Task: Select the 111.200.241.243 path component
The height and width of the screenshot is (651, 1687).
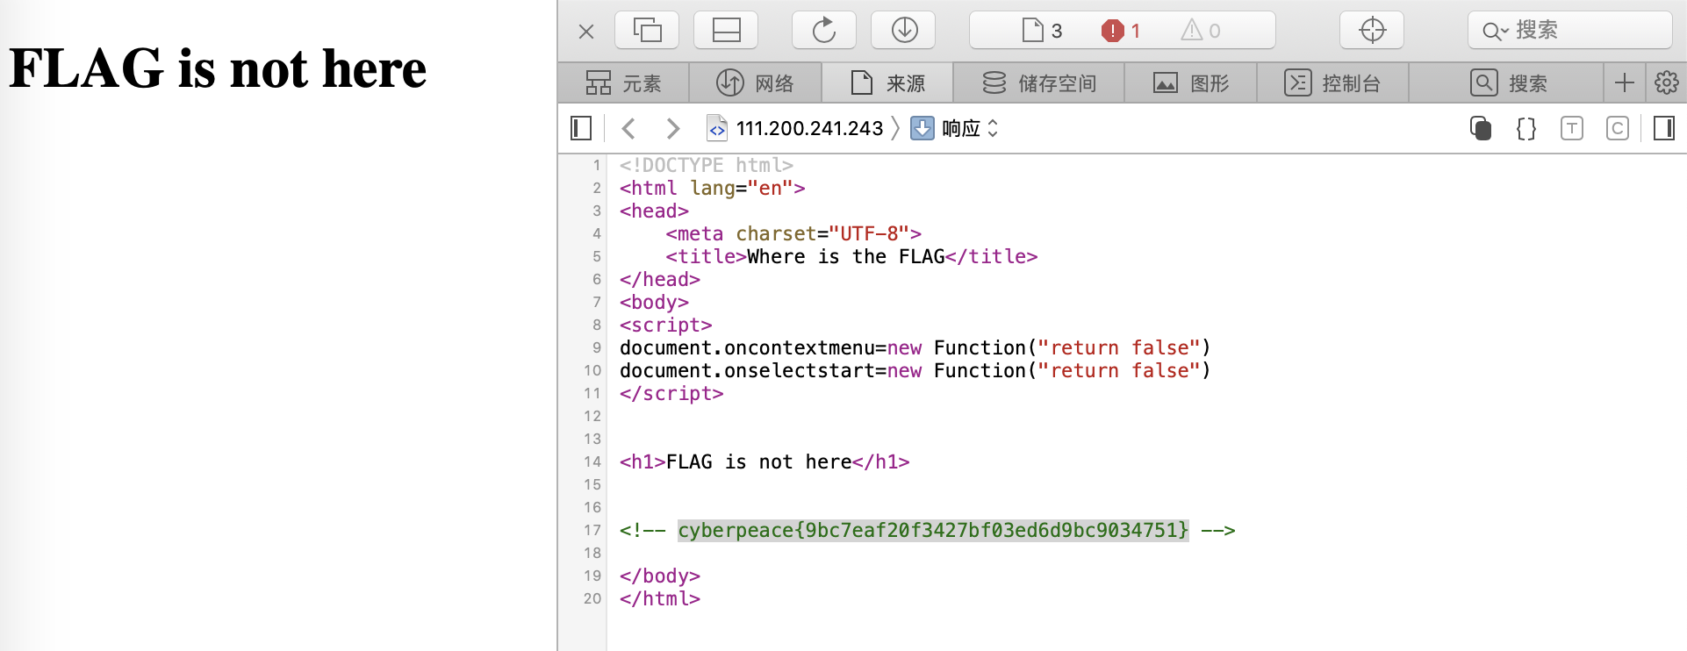Action: (x=795, y=129)
